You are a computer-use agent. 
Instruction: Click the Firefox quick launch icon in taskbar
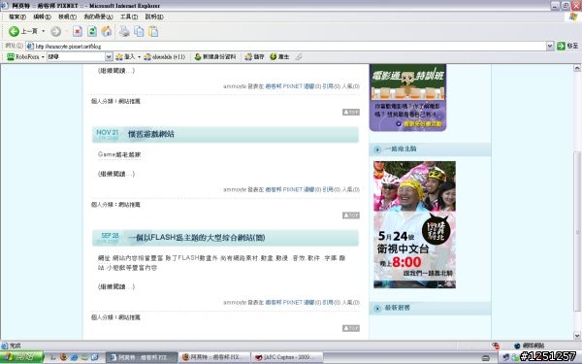63,357
